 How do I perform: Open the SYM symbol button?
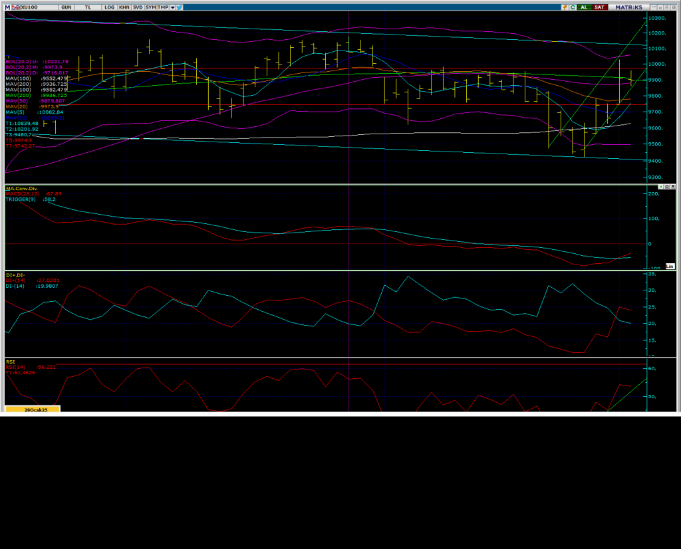coord(151,7)
